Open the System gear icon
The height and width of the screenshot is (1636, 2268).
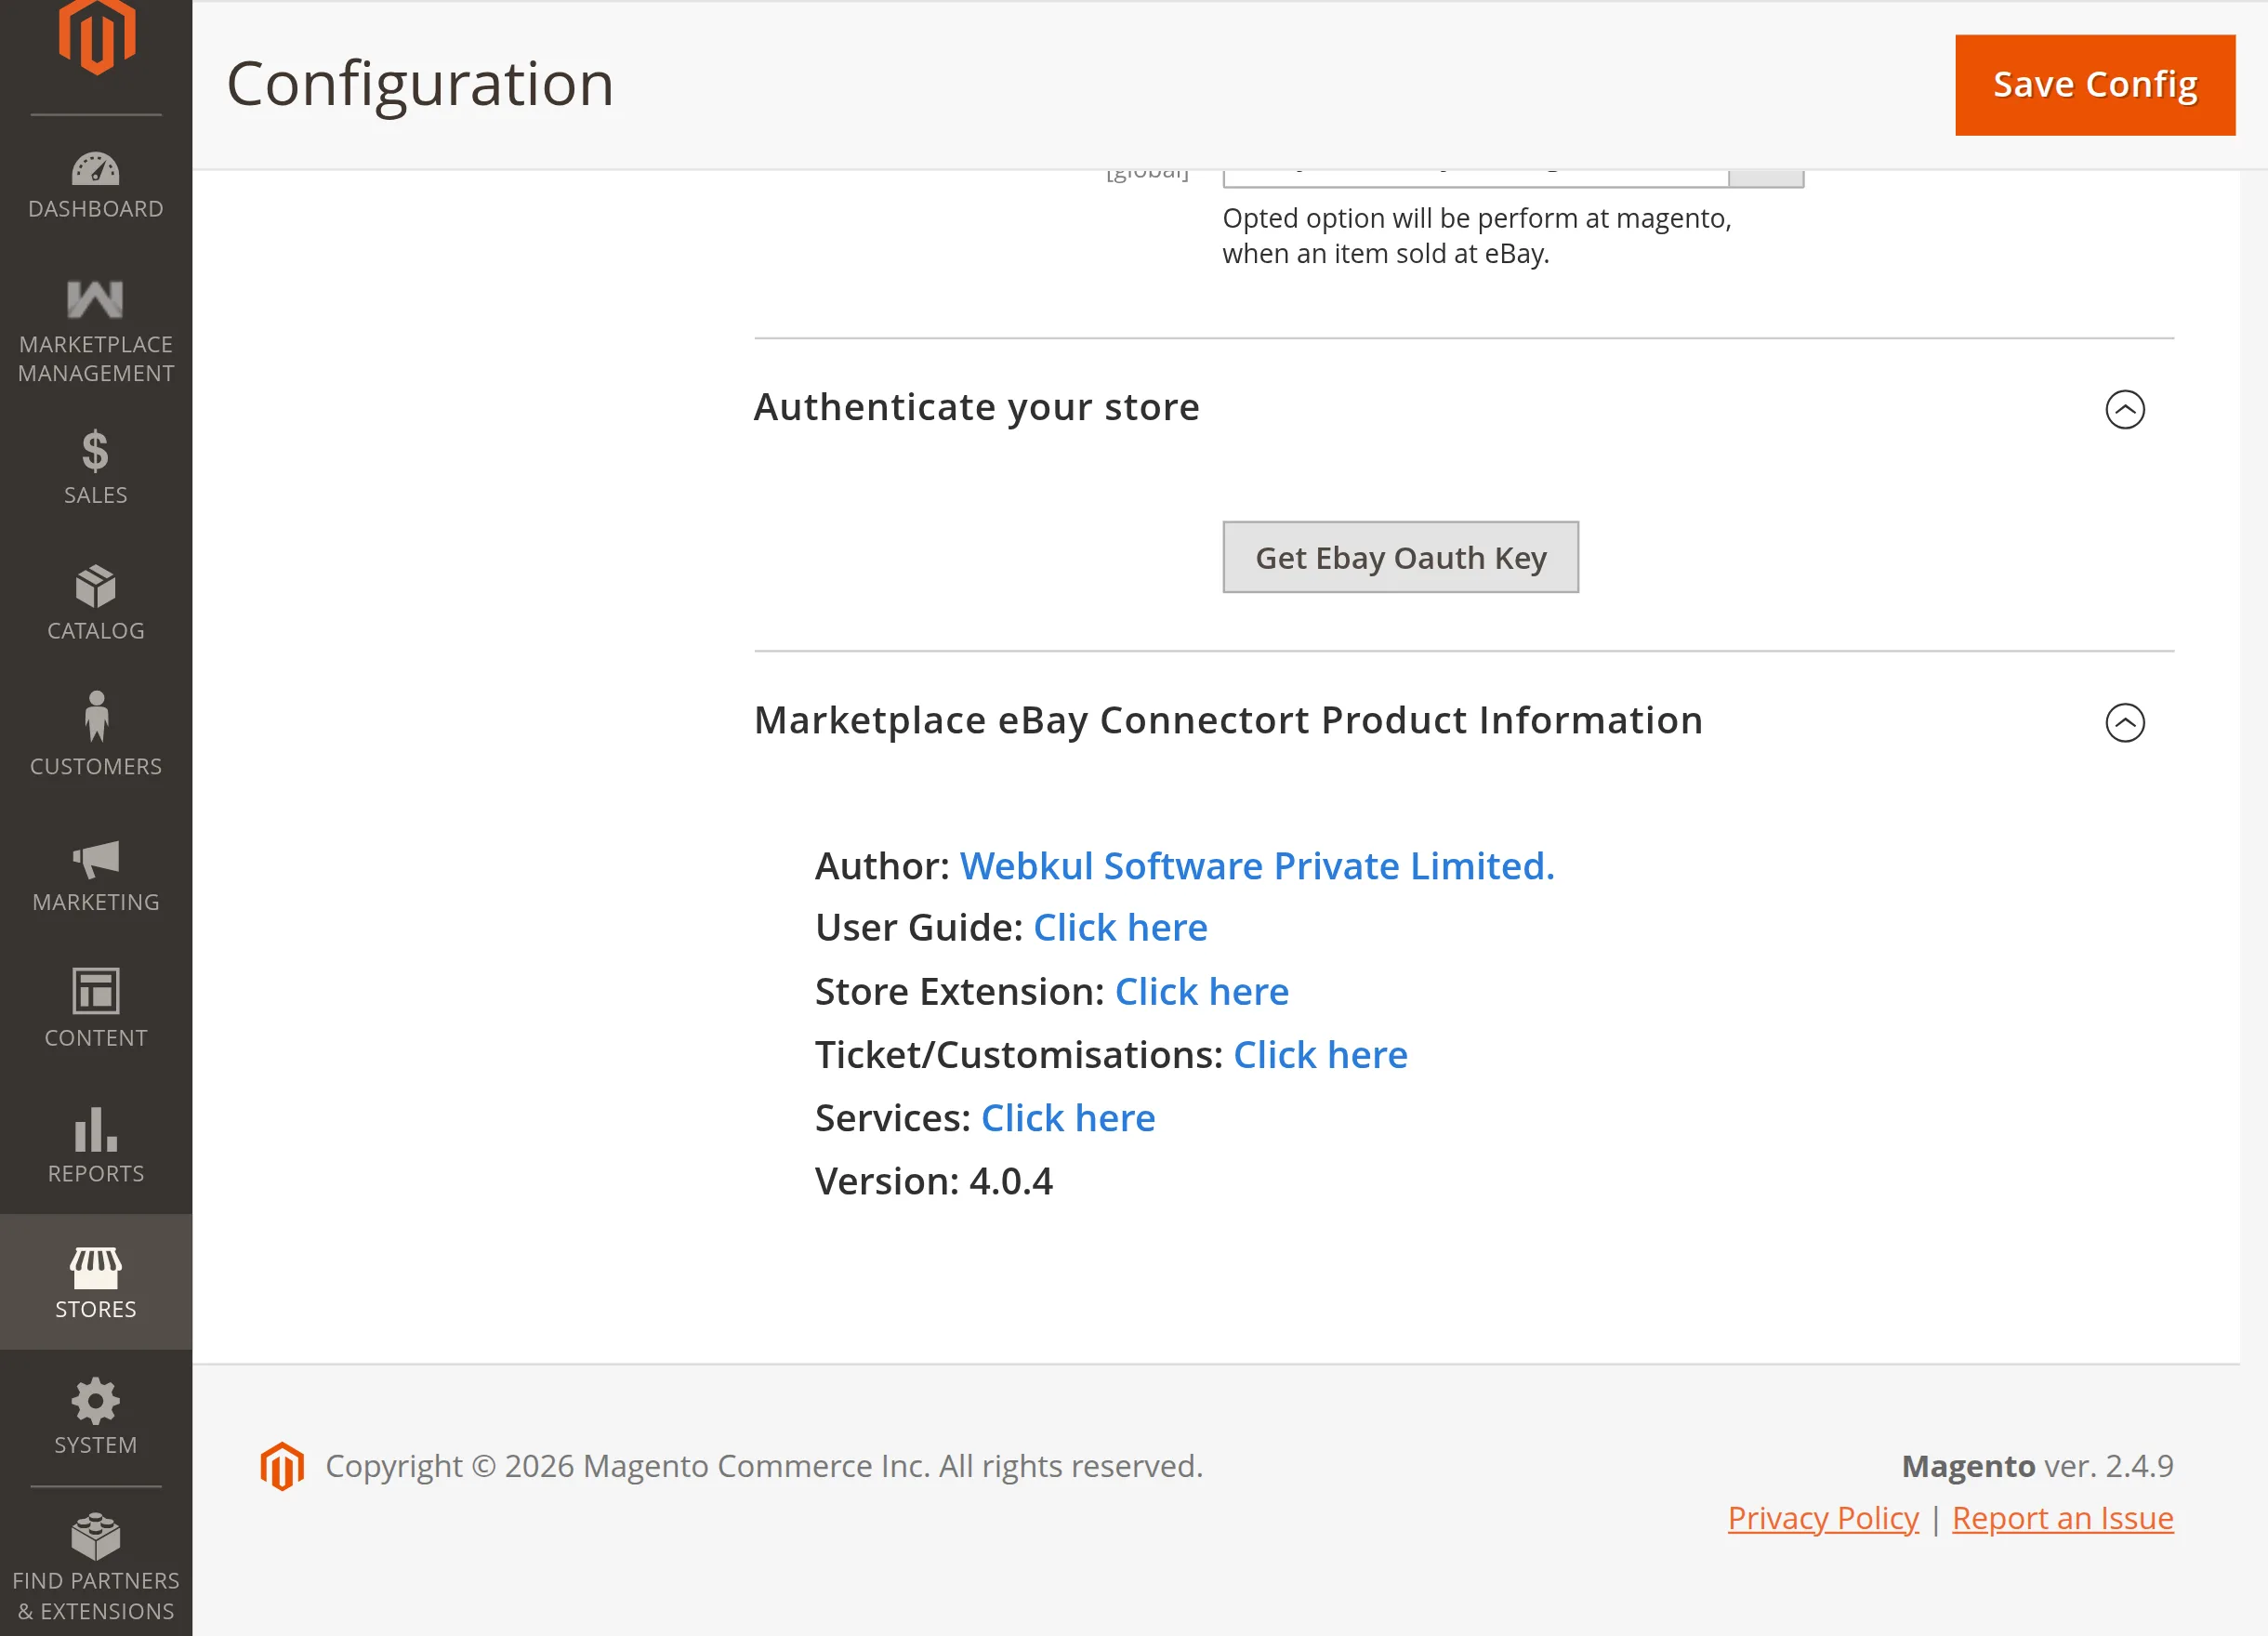96,1401
